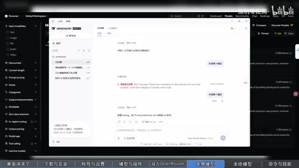Jump to video chapter 本地模型

pyautogui.click(x=242, y=164)
